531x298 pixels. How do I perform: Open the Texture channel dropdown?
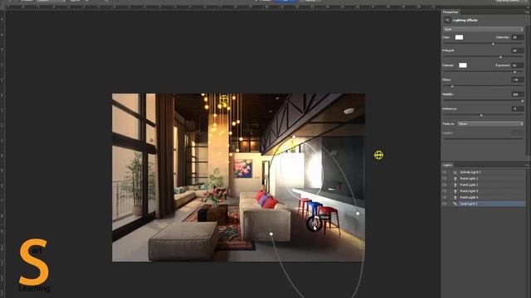[x=490, y=123]
